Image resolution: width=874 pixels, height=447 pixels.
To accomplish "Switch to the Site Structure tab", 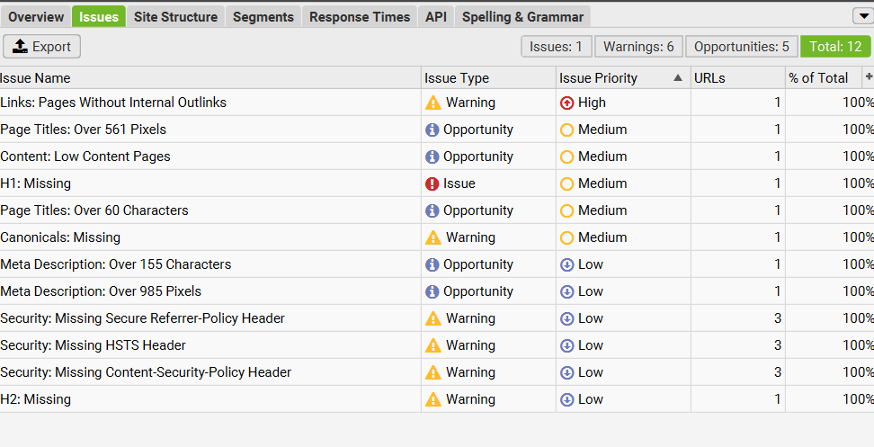I will coord(175,17).
